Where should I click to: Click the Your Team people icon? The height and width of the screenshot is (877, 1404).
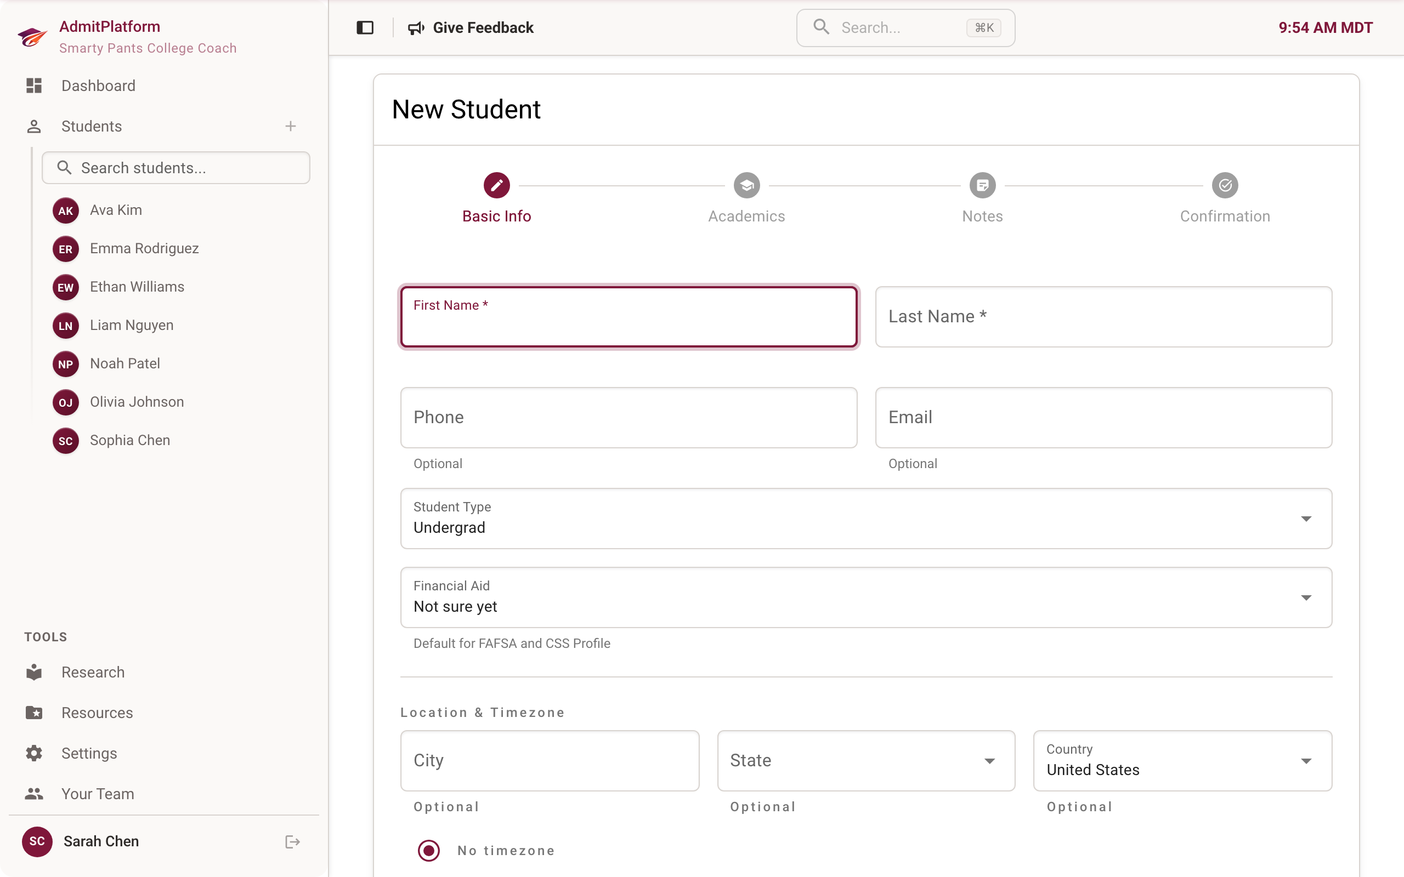point(34,794)
